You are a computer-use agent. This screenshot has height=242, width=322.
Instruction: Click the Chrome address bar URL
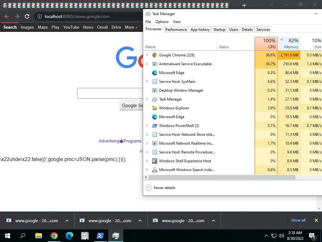click(x=77, y=16)
